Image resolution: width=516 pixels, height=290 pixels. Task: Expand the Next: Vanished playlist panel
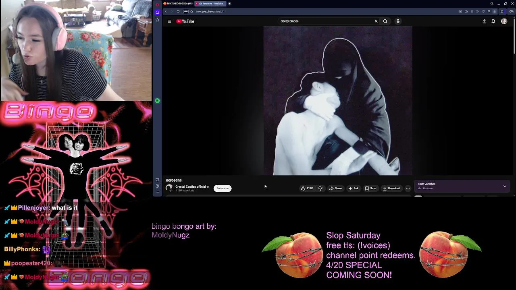pos(505,186)
